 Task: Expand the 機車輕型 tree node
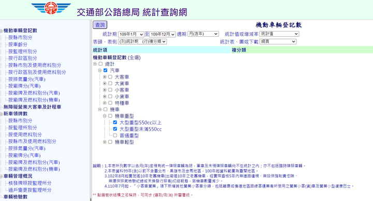105,142
